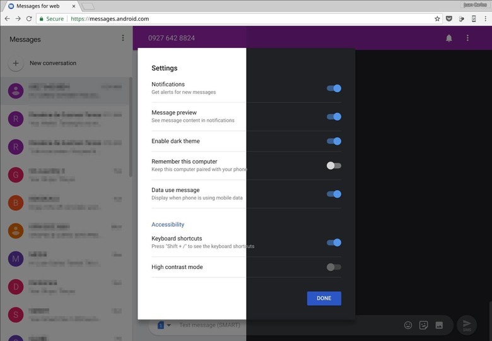Reload the page in browser
The image size is (492, 341).
[x=29, y=19]
